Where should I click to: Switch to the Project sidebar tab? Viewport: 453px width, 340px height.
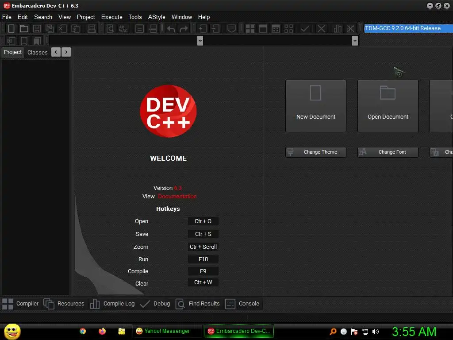13,52
